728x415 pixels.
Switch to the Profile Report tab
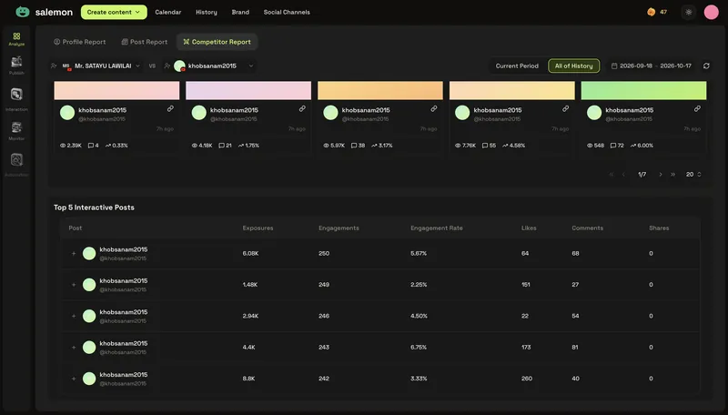[x=79, y=42]
